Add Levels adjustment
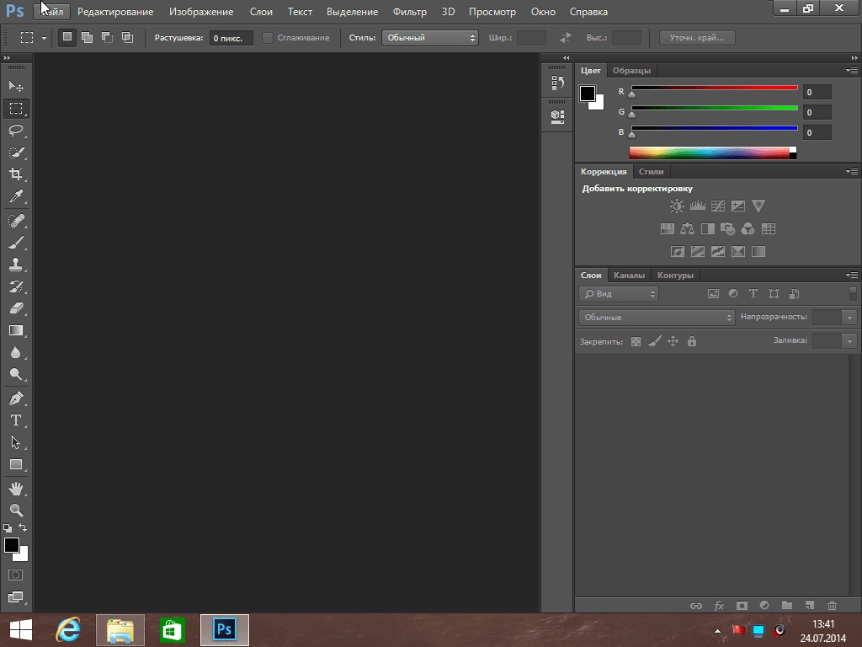Image resolution: width=862 pixels, height=647 pixels. (698, 206)
